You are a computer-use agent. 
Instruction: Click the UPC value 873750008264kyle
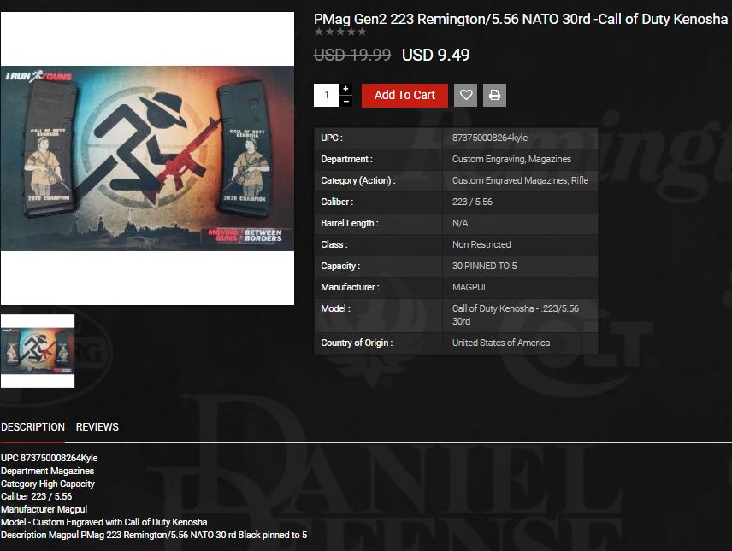490,138
